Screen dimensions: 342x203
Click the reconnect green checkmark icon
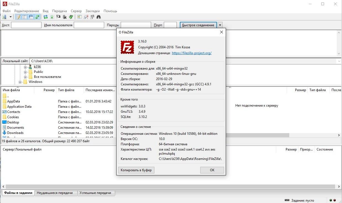pos(71,17)
